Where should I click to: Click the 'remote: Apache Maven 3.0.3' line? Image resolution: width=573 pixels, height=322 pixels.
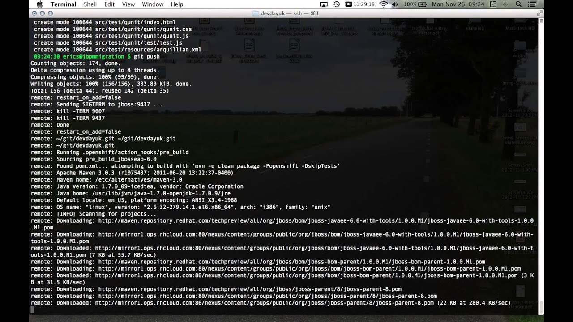pos(132,173)
